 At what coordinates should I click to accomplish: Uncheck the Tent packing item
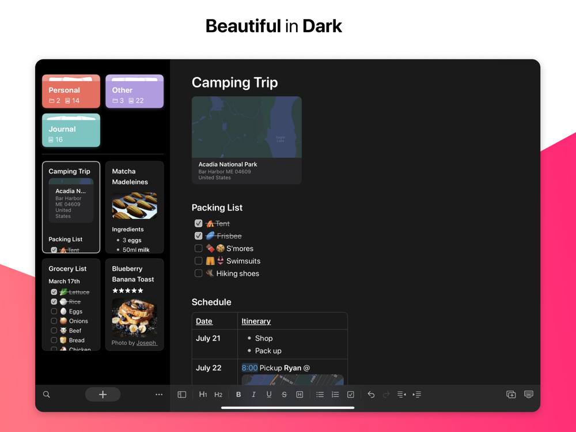198,223
